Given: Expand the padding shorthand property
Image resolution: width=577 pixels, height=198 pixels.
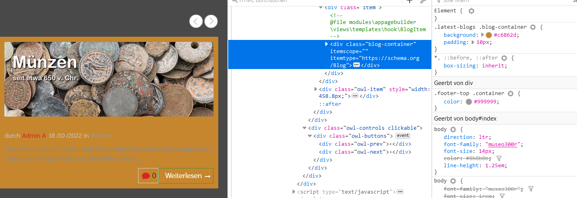Looking at the screenshot, I should point(473,42).
